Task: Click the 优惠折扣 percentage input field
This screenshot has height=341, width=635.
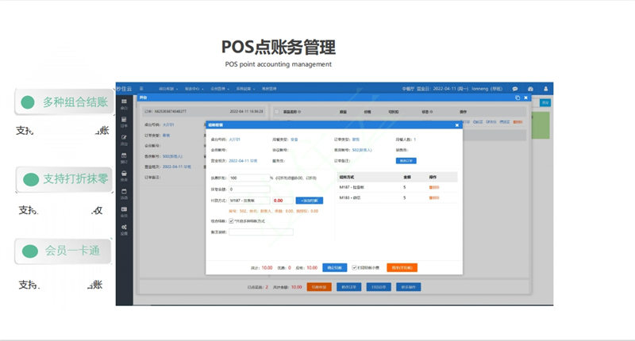Action: click(x=249, y=178)
